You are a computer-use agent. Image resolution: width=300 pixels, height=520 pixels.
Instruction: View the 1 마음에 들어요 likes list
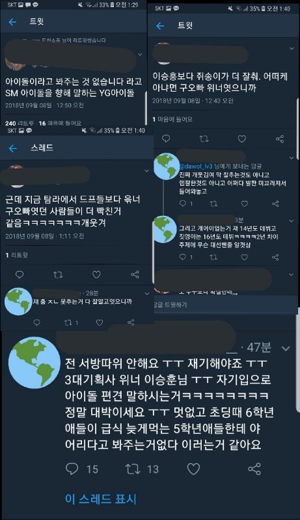[x=172, y=120]
